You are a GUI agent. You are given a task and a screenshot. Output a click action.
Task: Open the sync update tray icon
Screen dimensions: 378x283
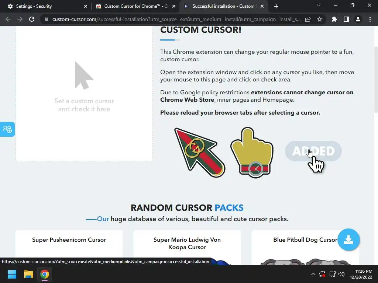[x=322, y=274]
